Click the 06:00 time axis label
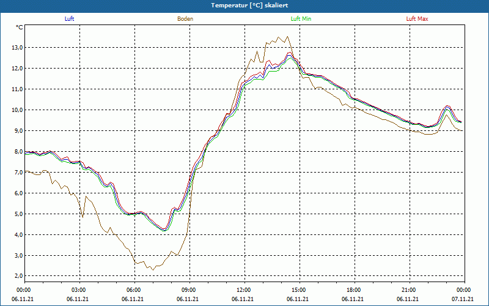Screen dimensions: 489x306 [134, 290]
